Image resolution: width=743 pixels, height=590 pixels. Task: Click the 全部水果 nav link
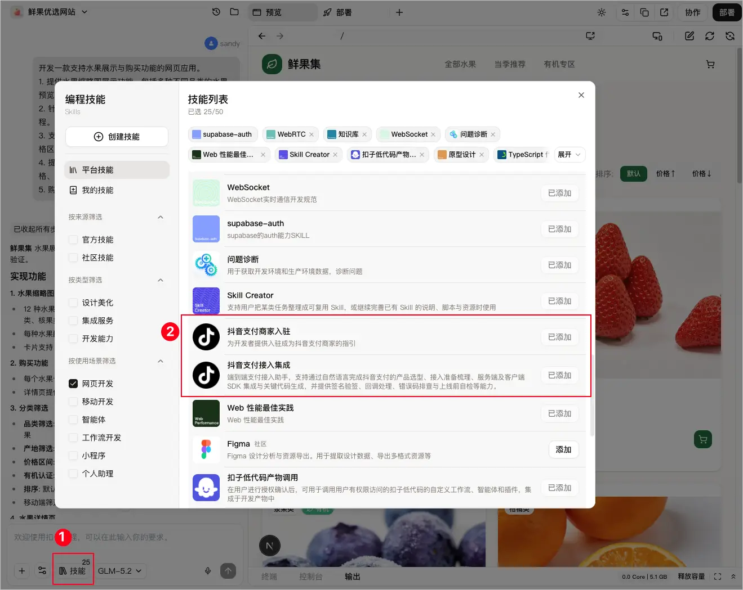coord(460,64)
